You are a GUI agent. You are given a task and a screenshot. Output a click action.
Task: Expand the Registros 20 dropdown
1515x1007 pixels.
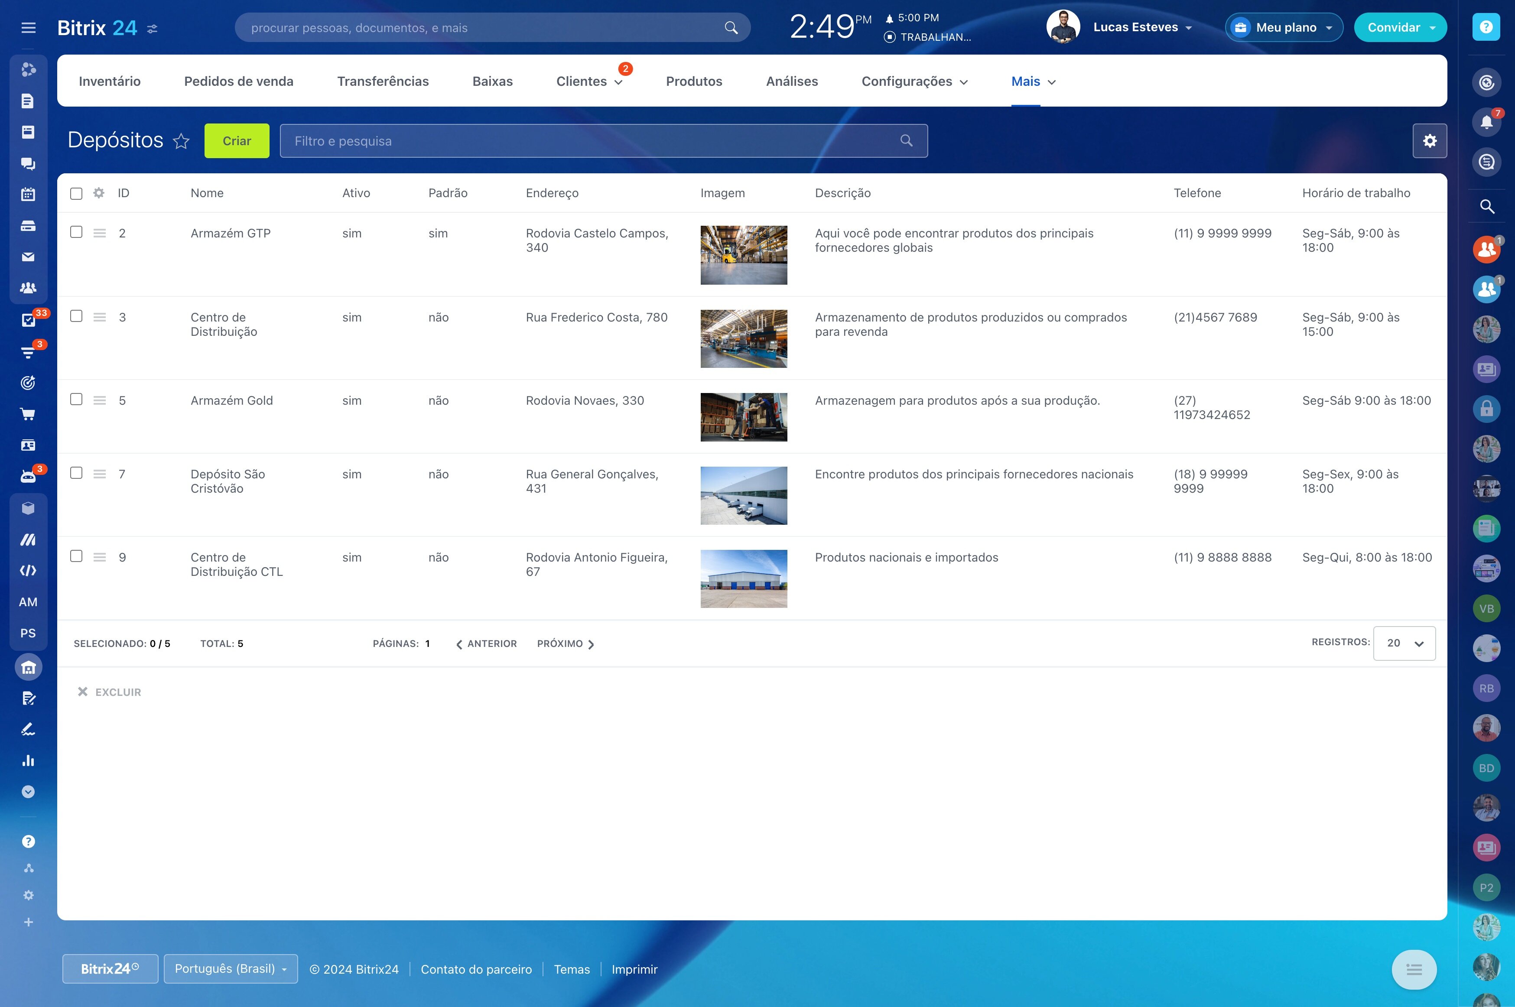click(x=1404, y=643)
